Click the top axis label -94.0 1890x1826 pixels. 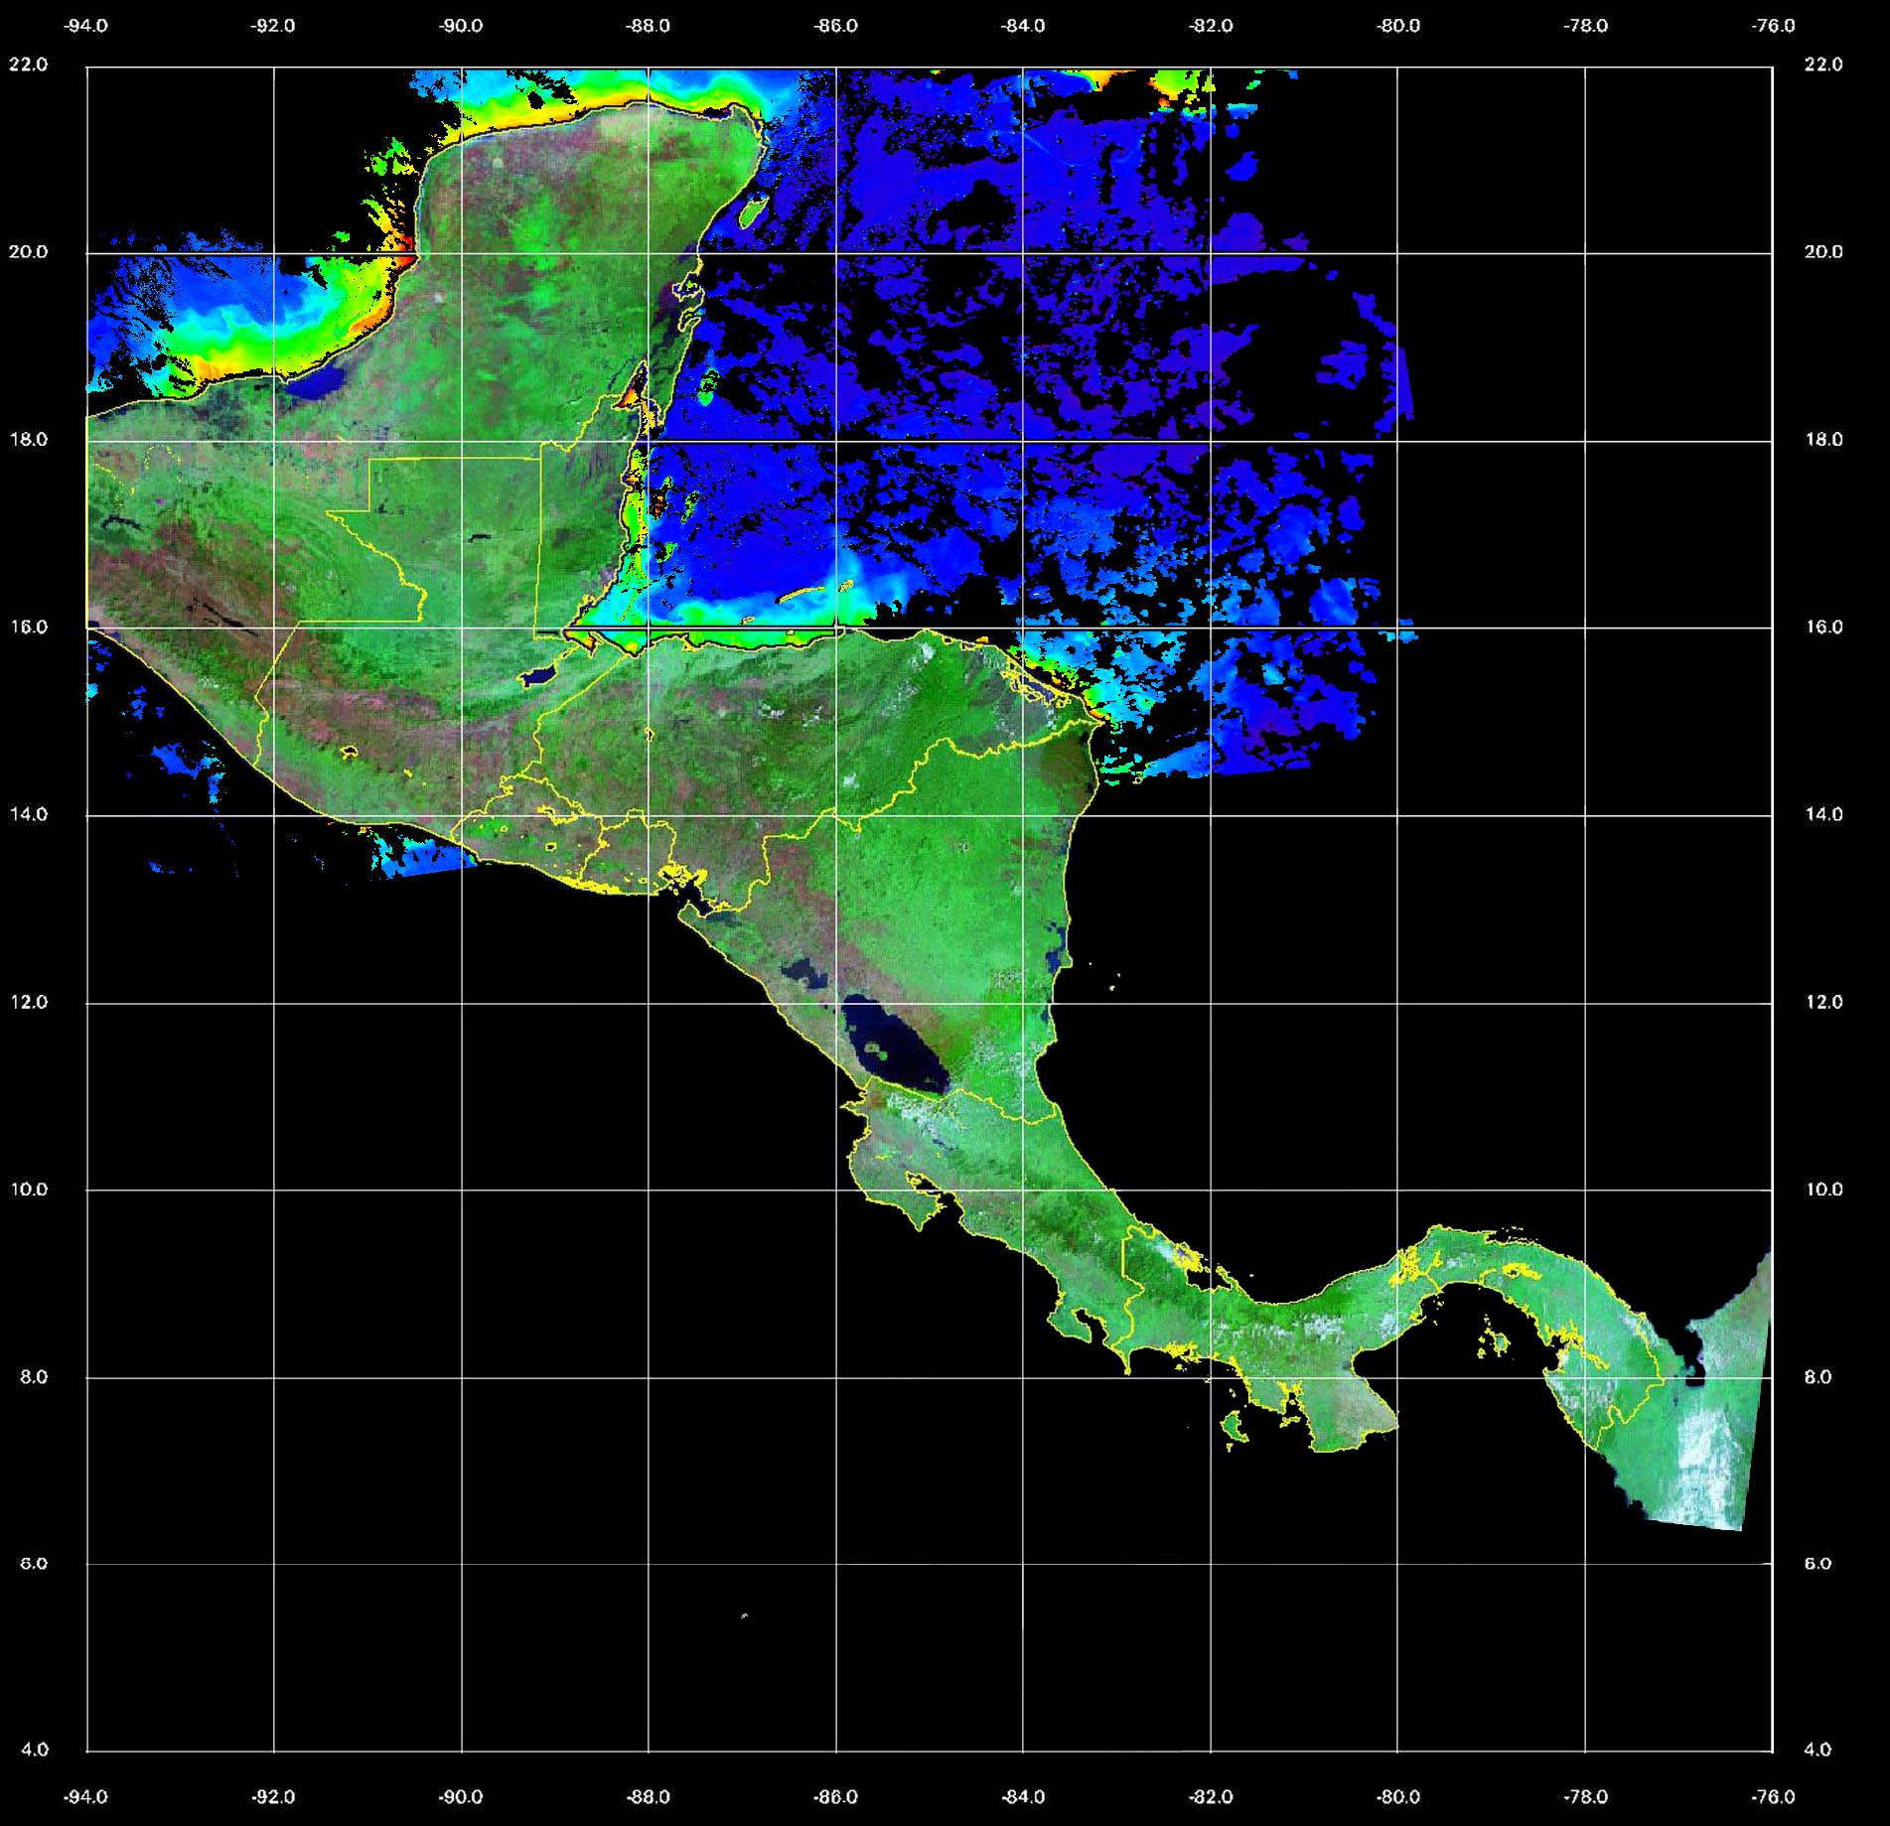(86, 27)
